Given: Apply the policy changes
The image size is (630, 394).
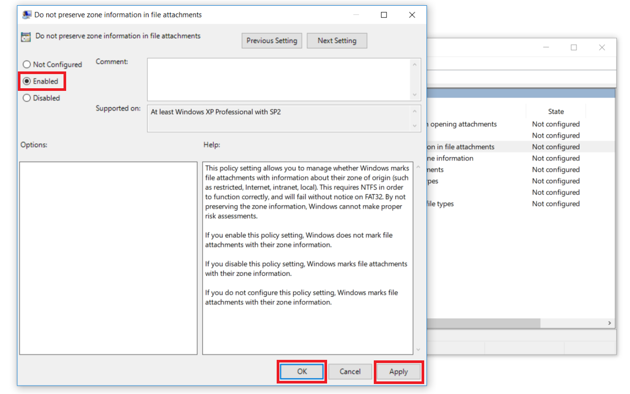Looking at the screenshot, I should [x=398, y=371].
